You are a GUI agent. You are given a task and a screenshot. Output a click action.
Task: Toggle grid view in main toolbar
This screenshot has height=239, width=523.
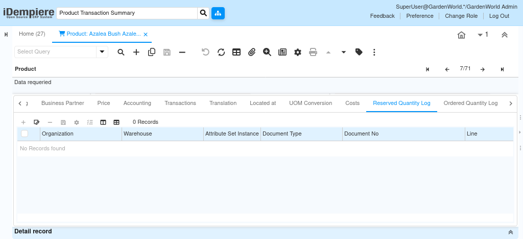pyautogui.click(x=236, y=52)
